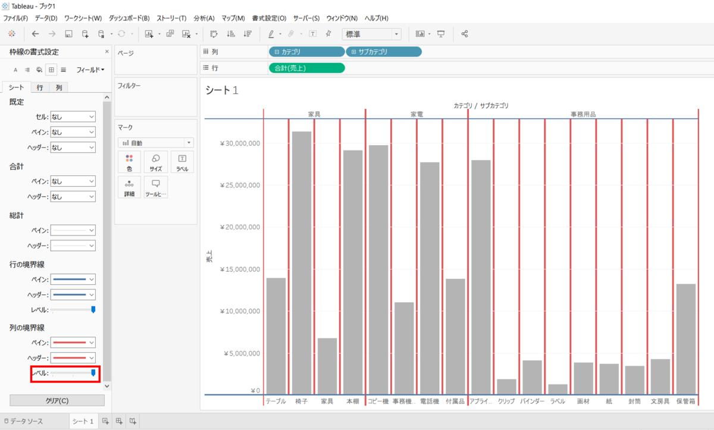Click the undo back arrow in toolbar
The height and width of the screenshot is (430, 714).
pos(36,34)
